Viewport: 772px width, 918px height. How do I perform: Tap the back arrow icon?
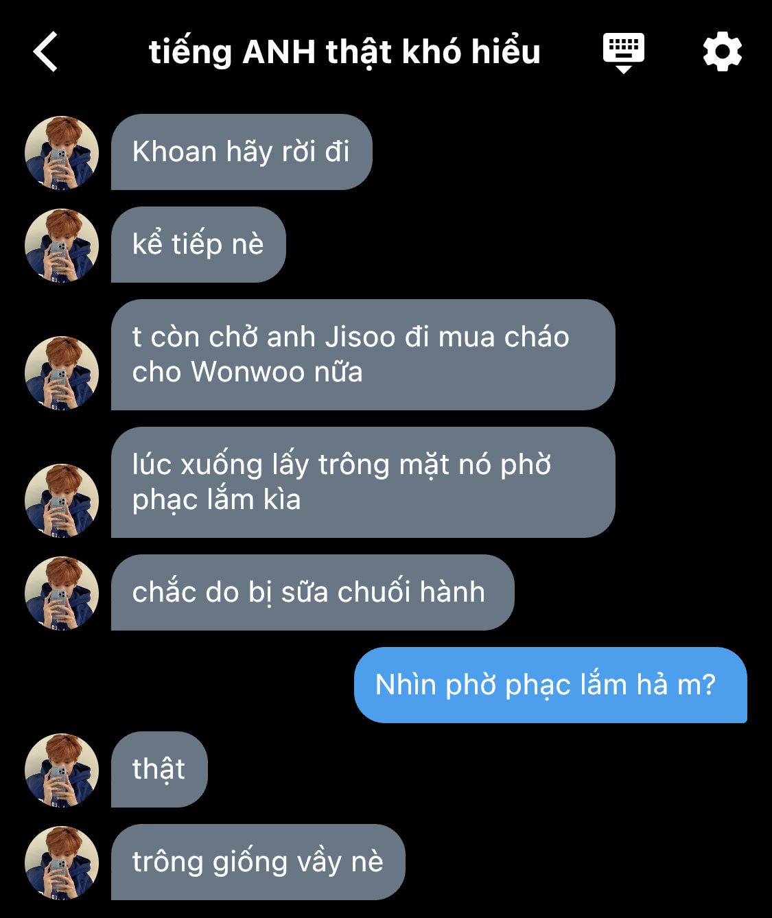tap(45, 52)
